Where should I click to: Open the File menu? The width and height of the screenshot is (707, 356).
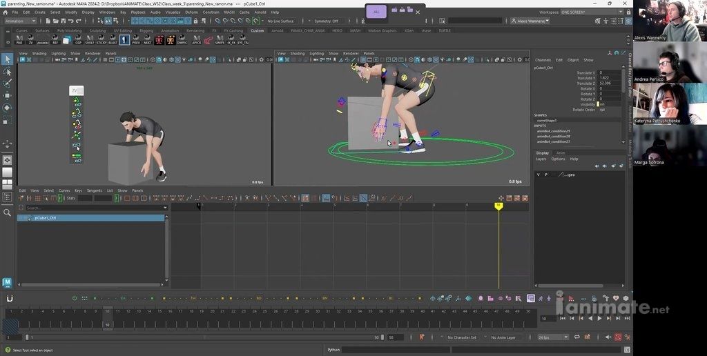point(15,12)
